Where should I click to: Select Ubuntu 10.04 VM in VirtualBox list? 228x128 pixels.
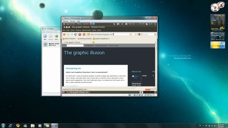52,44
